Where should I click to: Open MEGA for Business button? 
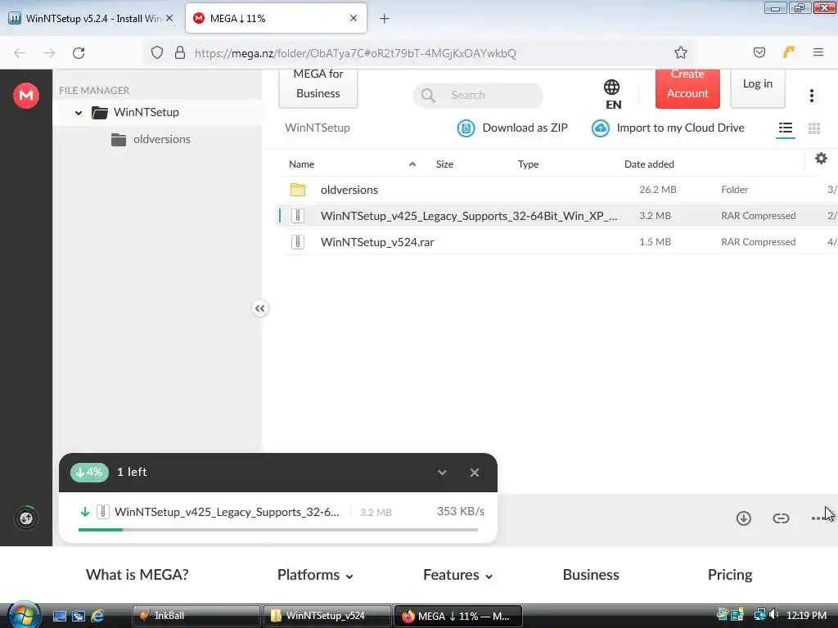coord(318,87)
